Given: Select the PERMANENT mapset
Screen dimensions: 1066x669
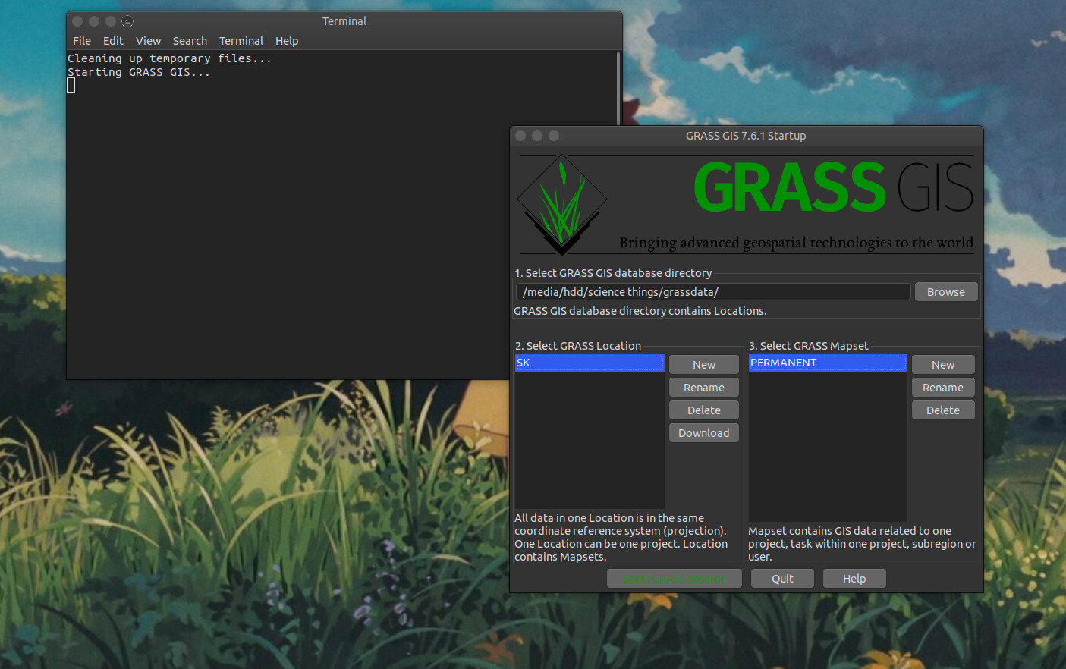Looking at the screenshot, I should coord(828,363).
